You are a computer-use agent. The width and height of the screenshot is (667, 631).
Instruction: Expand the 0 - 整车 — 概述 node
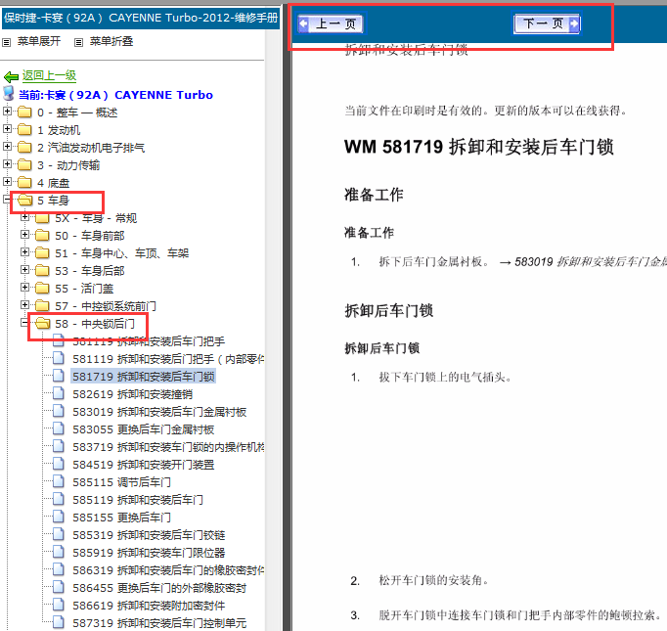pos(7,112)
